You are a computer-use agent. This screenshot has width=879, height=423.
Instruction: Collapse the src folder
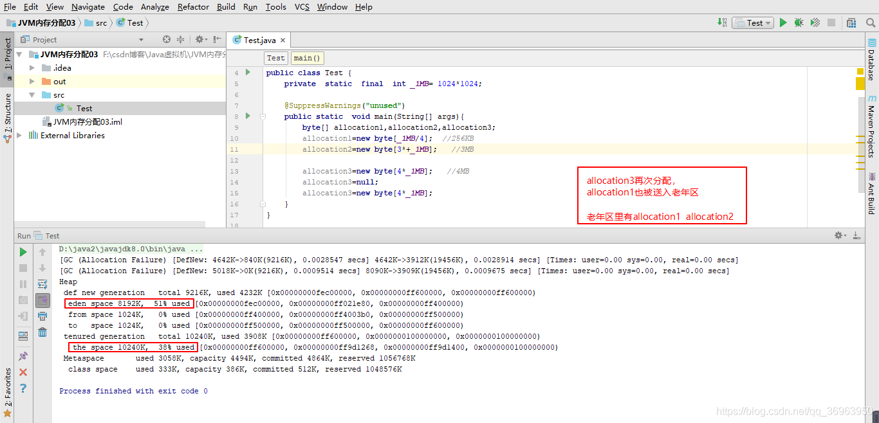32,94
